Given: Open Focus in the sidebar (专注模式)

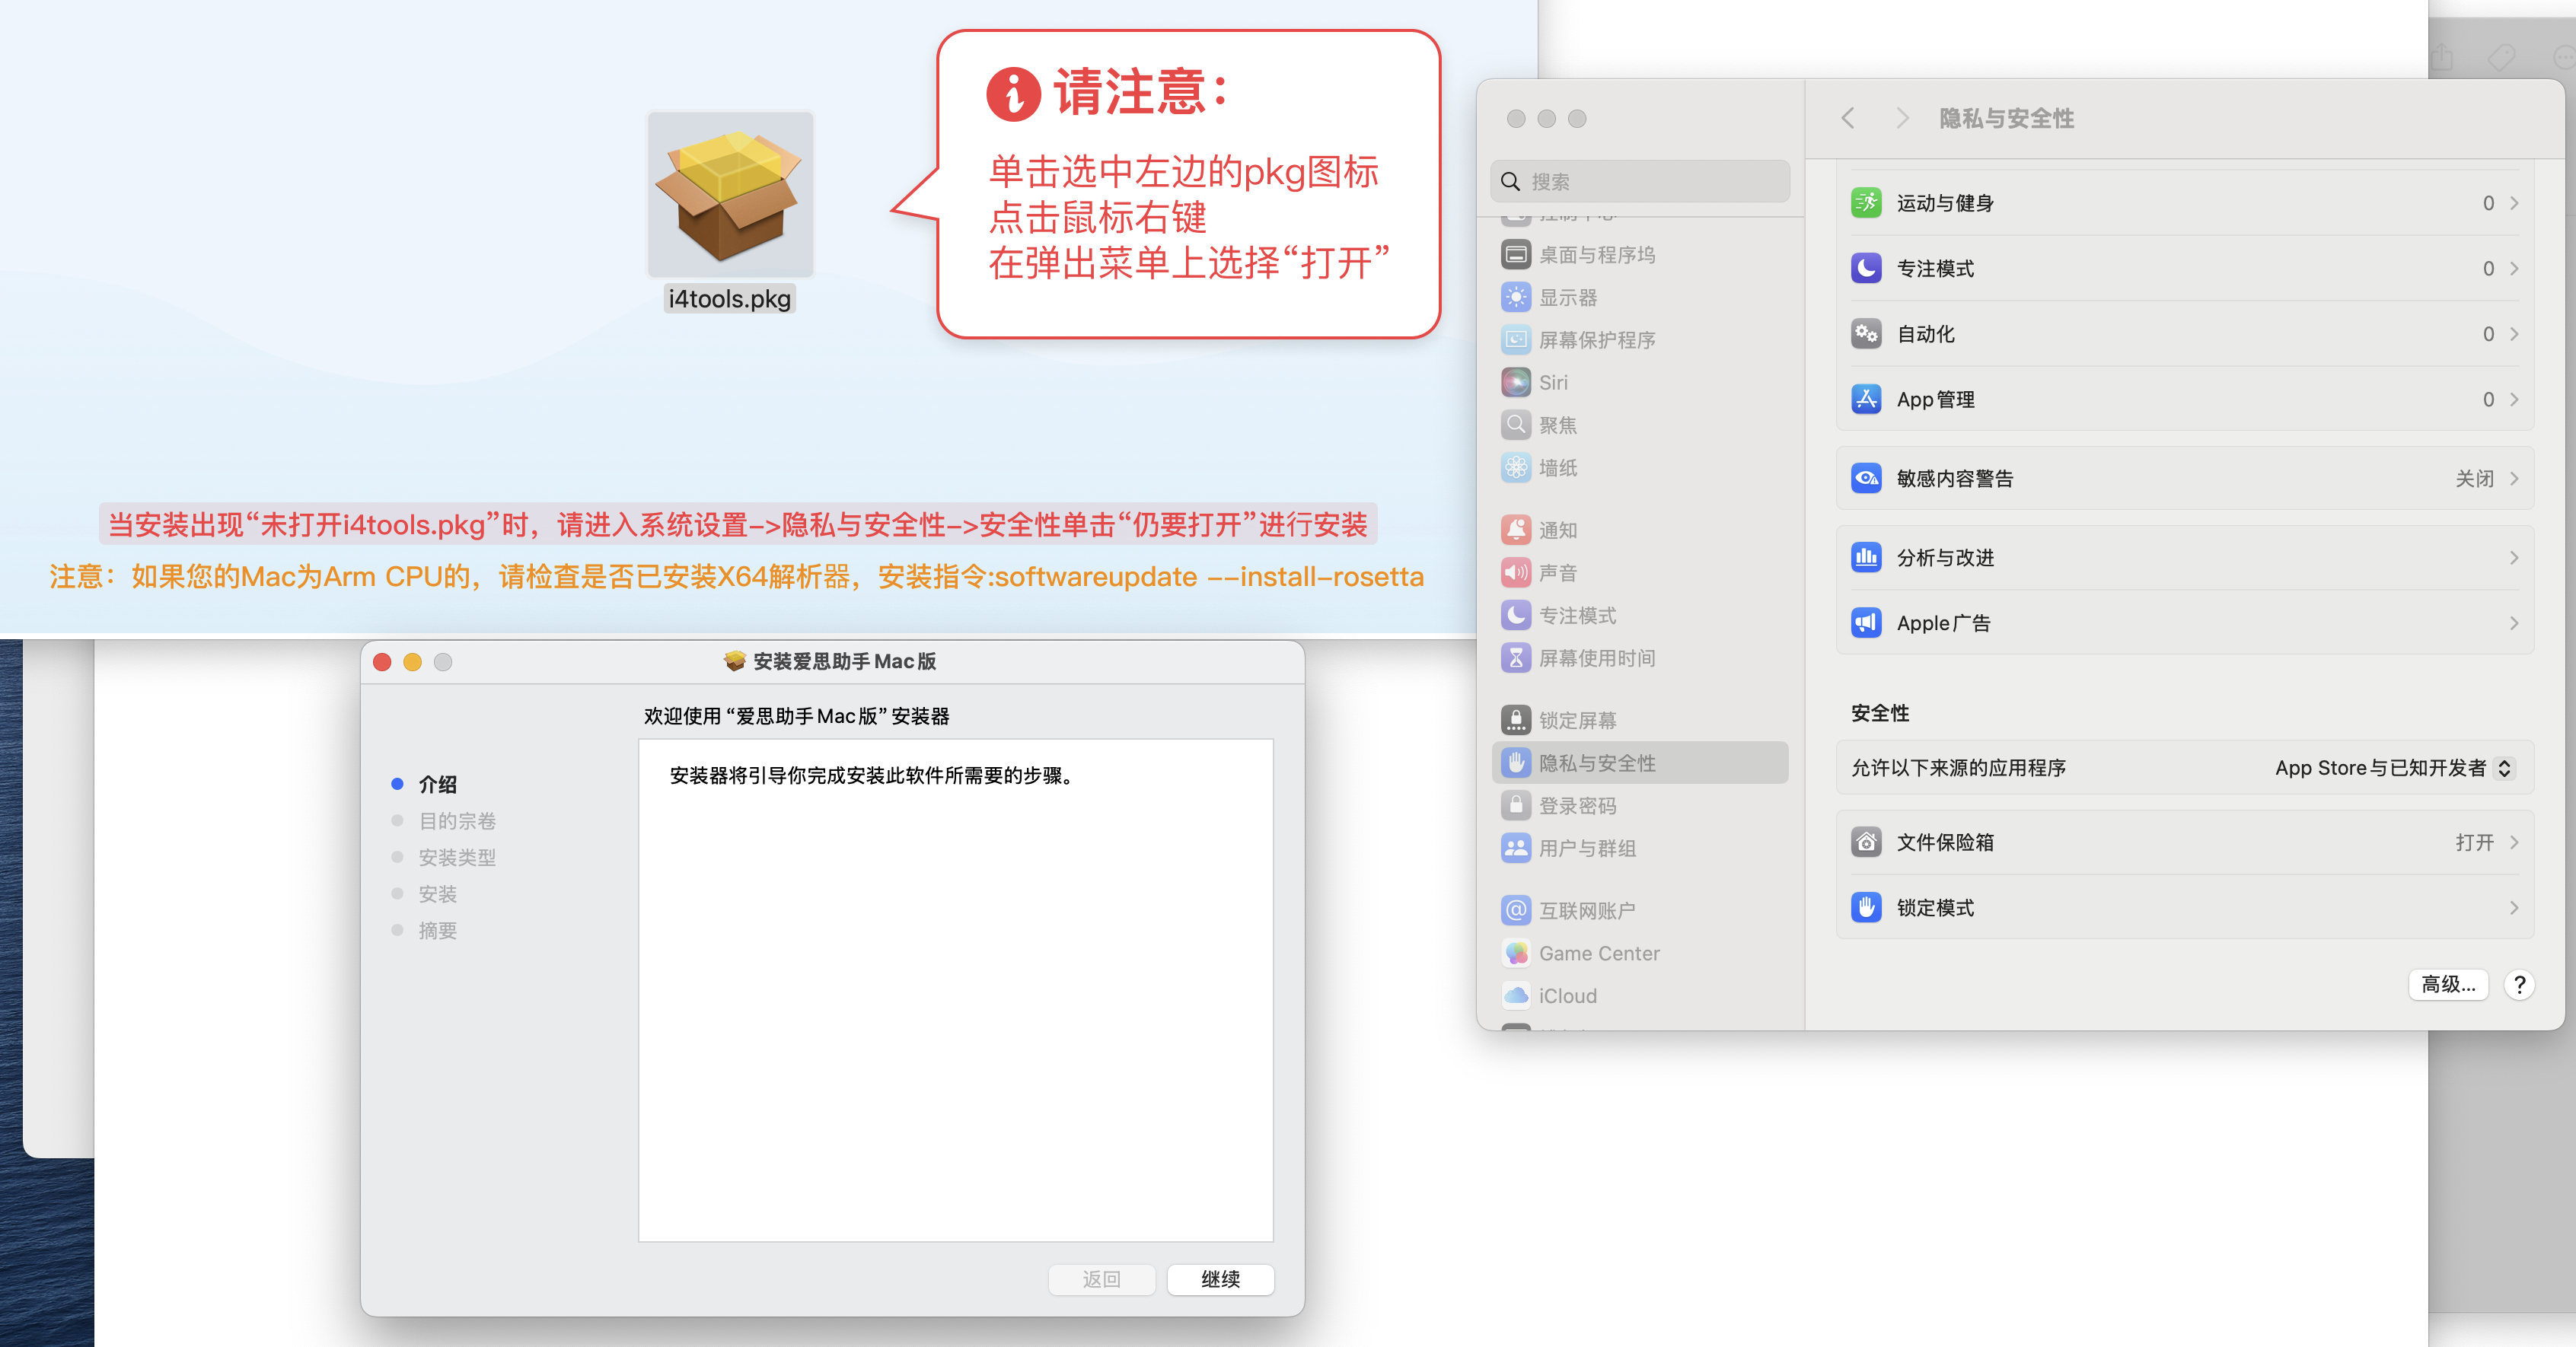Looking at the screenshot, I should pyautogui.click(x=1640, y=615).
